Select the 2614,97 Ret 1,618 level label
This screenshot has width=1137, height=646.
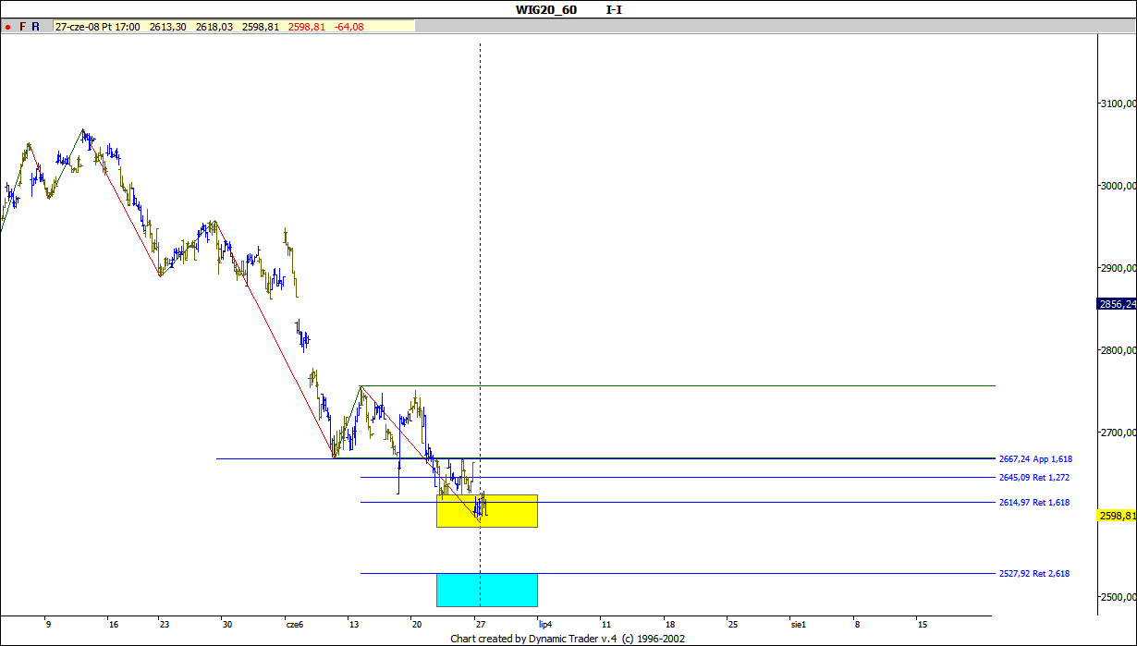[1034, 503]
